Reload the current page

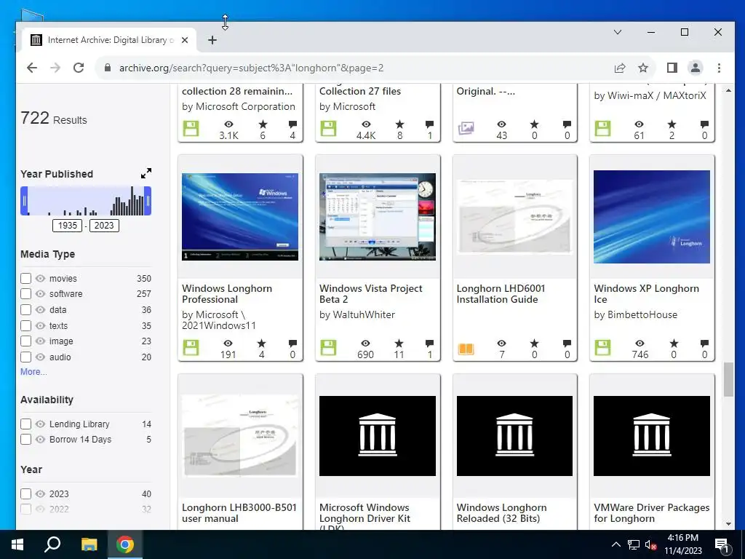[x=79, y=68]
